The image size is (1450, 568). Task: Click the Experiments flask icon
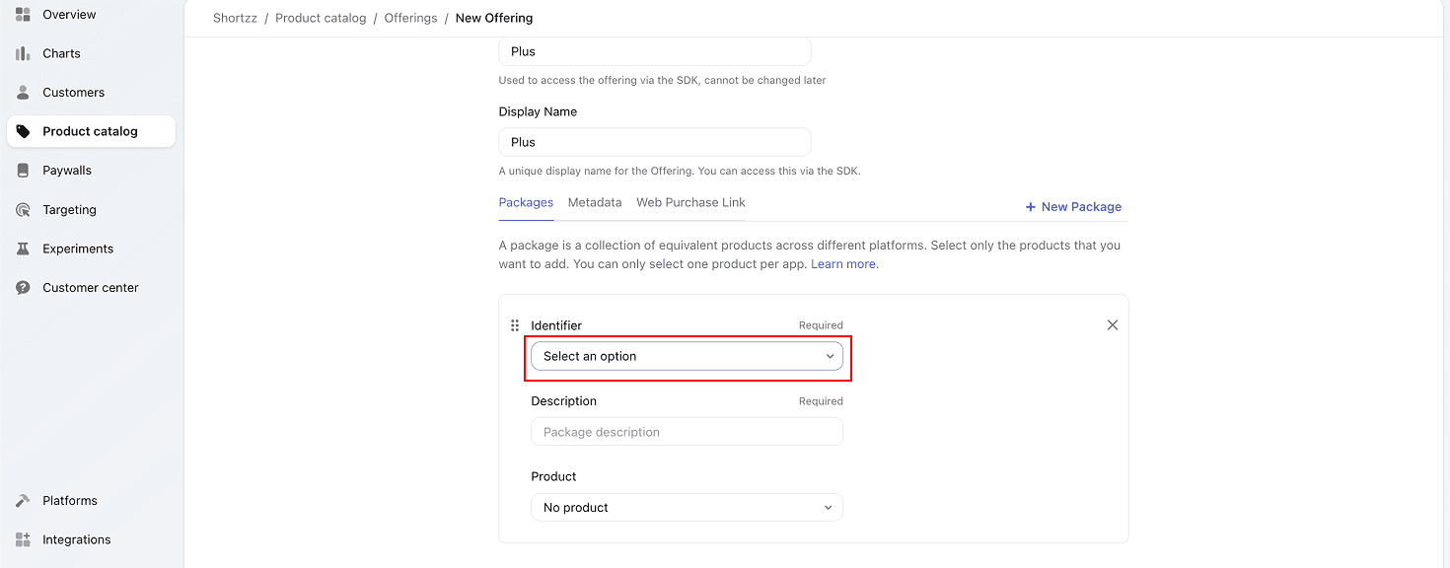[x=23, y=248]
